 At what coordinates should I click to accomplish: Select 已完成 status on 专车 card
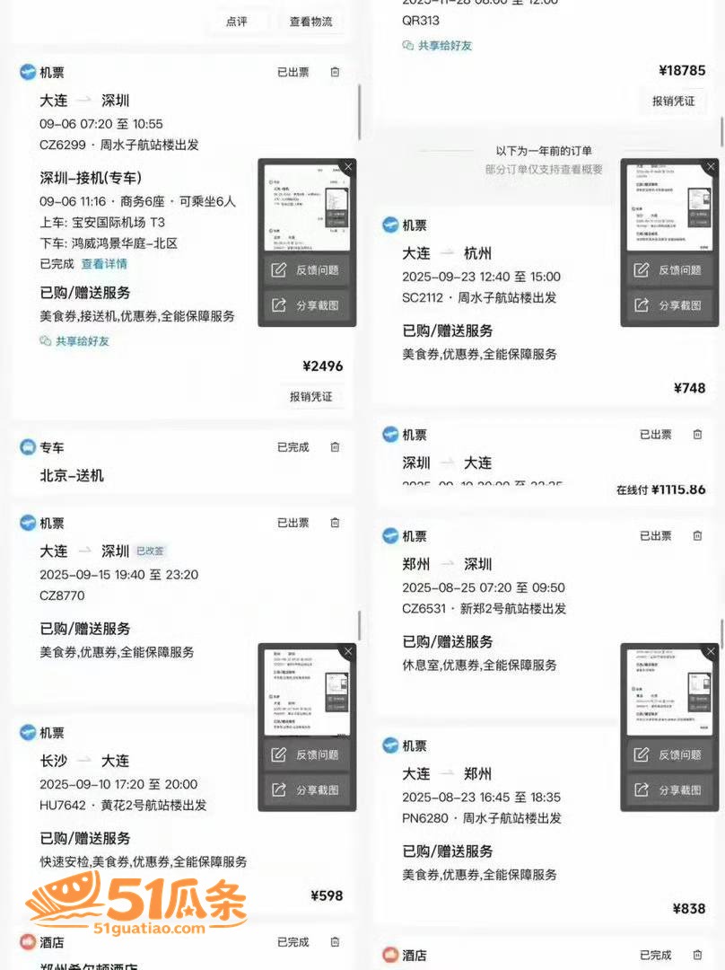click(x=293, y=447)
